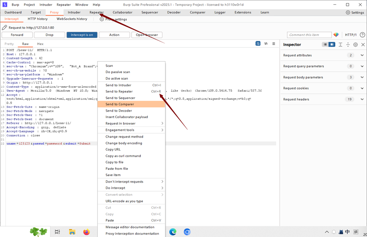This screenshot has height=237, width=367.
Task: Launch Firefox from the taskbar
Action: coord(87,232)
